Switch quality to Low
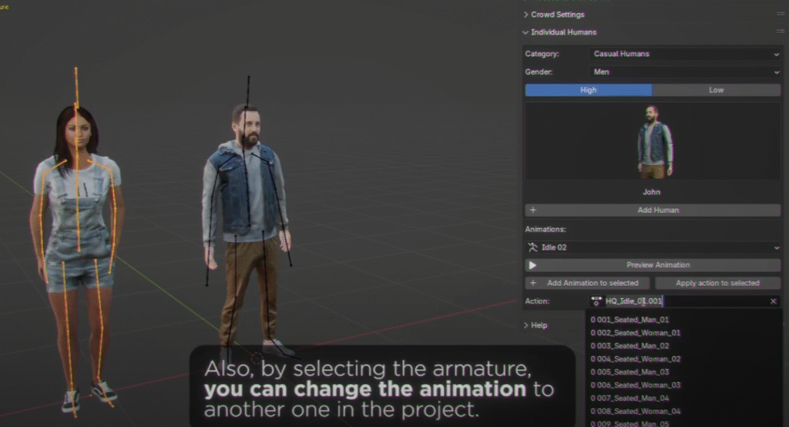Screen dimensions: 789x427 [717, 90]
